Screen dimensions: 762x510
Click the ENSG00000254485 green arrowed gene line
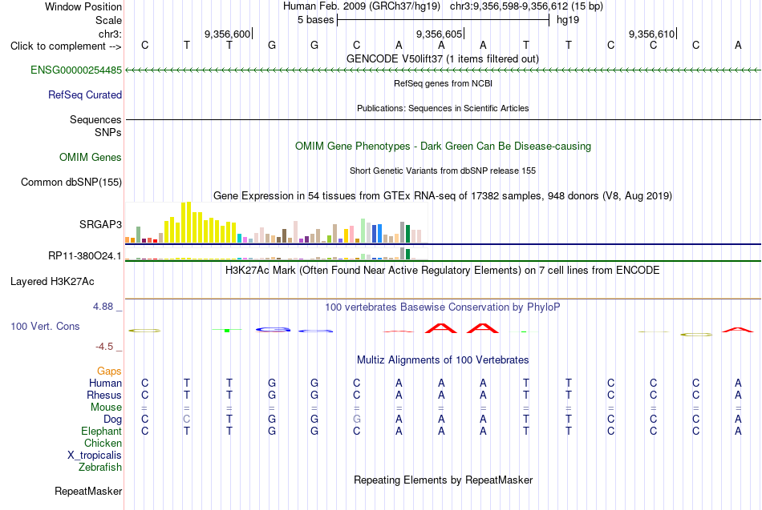tap(443, 70)
